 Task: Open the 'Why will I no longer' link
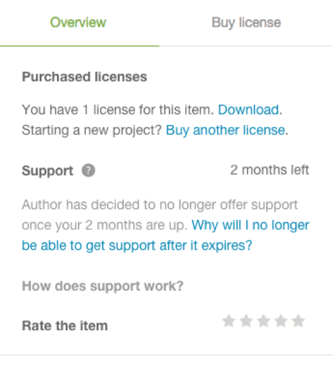pos(250,225)
